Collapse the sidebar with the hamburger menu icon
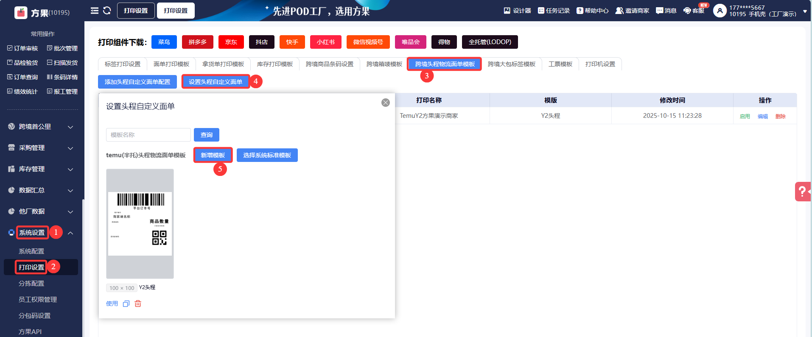 pos(95,11)
